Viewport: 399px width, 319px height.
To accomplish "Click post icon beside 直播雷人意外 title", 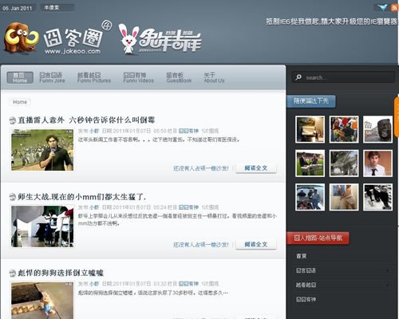I will pos(12,120).
